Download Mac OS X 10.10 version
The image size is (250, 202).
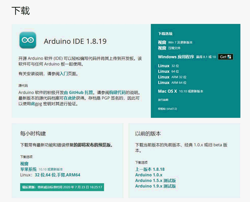click(180, 91)
